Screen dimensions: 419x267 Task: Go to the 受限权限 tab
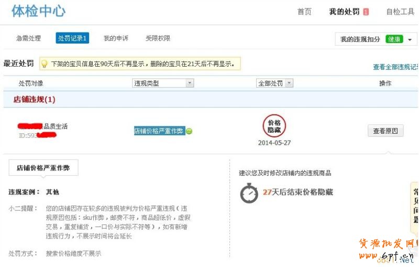(158, 38)
